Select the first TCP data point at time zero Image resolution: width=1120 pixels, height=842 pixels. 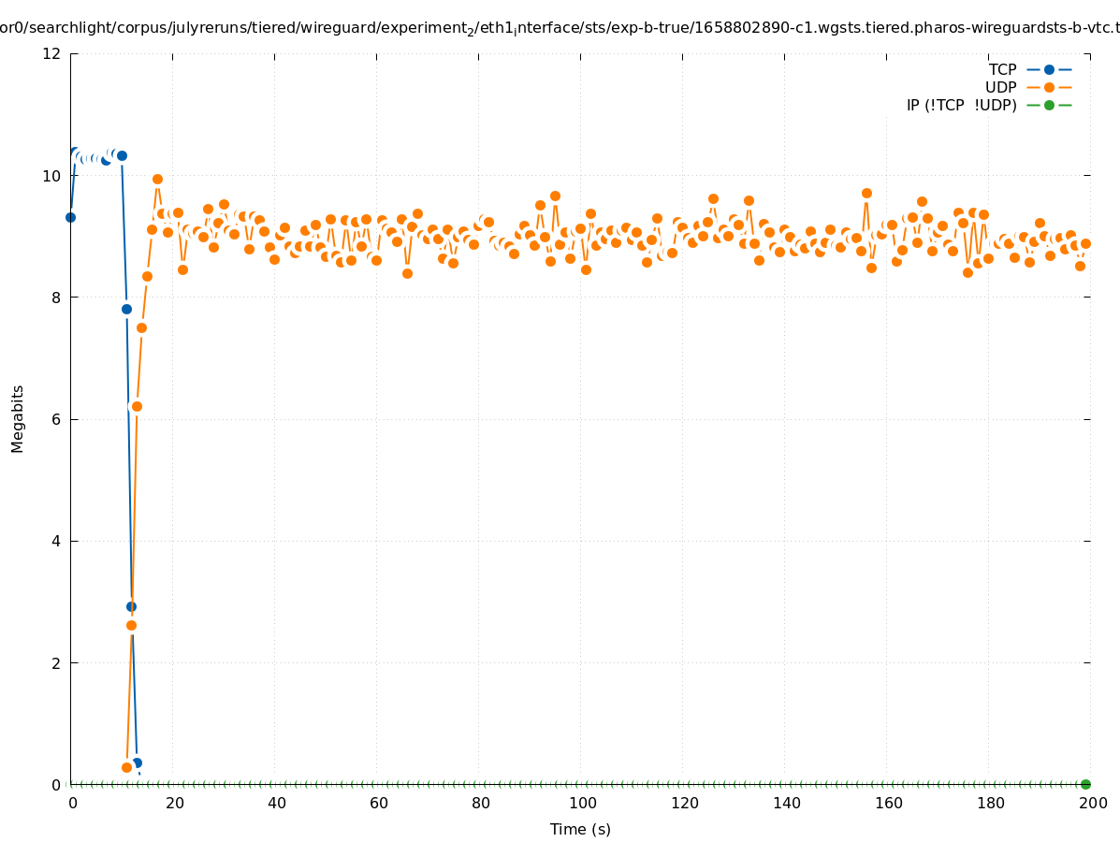click(70, 217)
